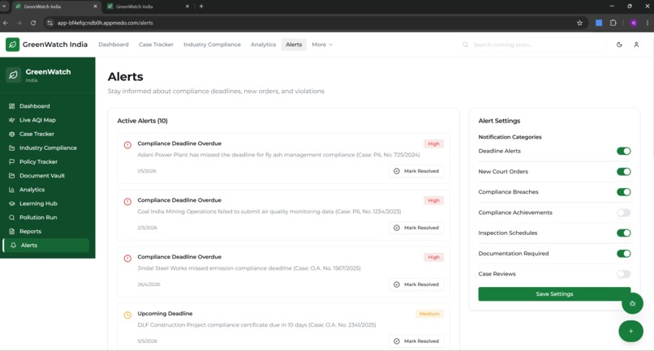Click the Live AQI Map icon

click(11, 120)
